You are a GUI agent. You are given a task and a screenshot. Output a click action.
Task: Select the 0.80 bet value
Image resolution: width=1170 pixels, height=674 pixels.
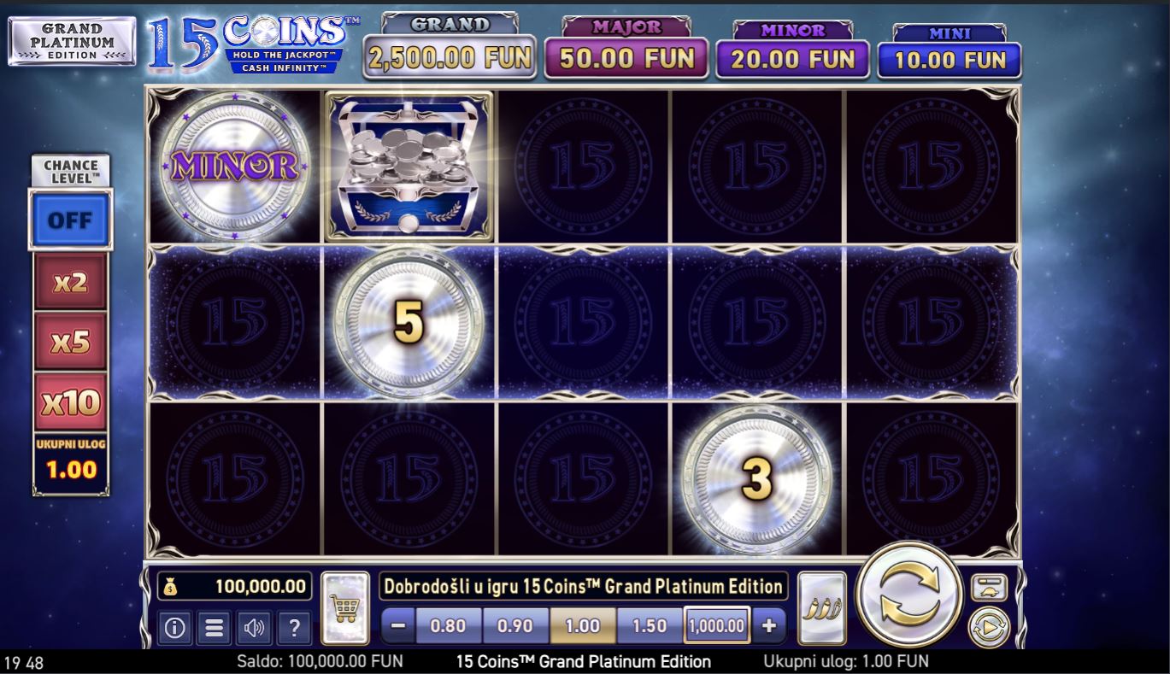[448, 625]
